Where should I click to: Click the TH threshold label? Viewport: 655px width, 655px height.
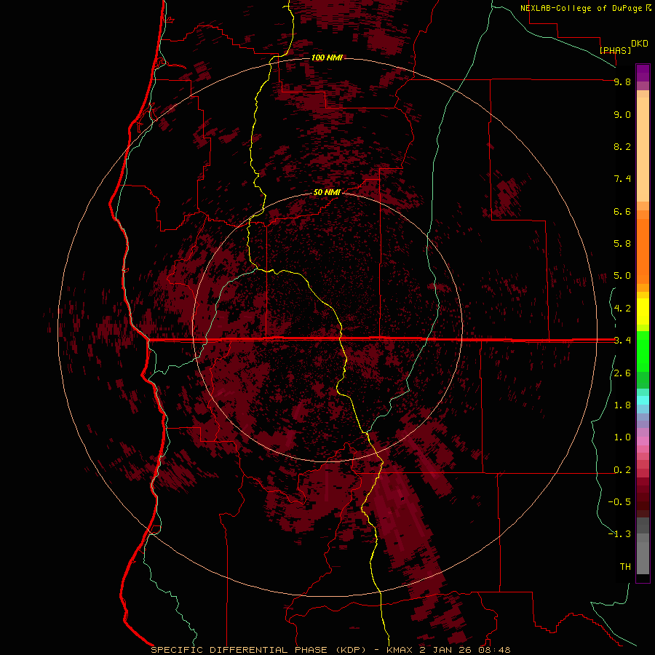click(625, 566)
